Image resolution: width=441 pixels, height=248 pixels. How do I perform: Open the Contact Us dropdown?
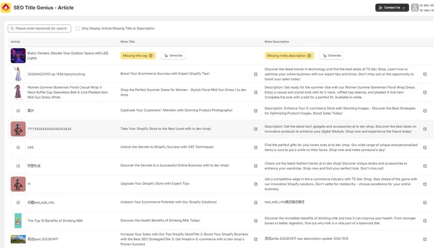[392, 8]
